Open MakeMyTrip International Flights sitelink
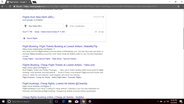The height and width of the screenshot is (104, 184). [x=43, y=59]
